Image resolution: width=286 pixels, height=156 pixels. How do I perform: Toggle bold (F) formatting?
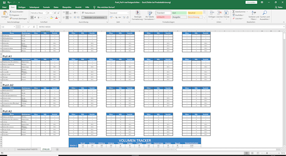click(32, 18)
